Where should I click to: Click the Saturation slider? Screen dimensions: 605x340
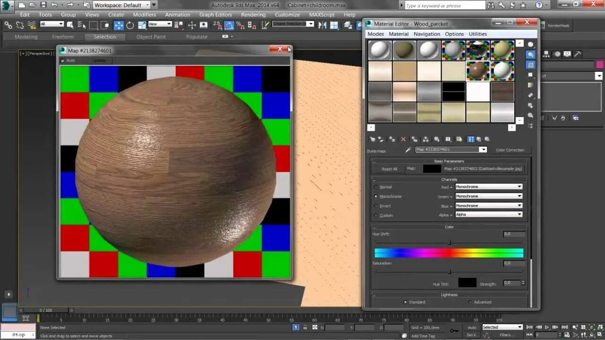click(x=449, y=272)
